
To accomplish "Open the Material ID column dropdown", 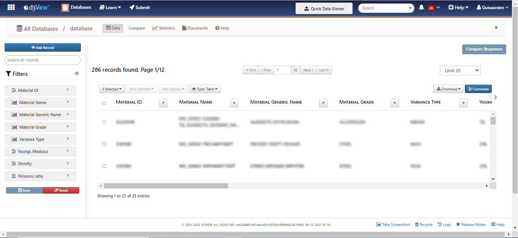I will [163, 103].
